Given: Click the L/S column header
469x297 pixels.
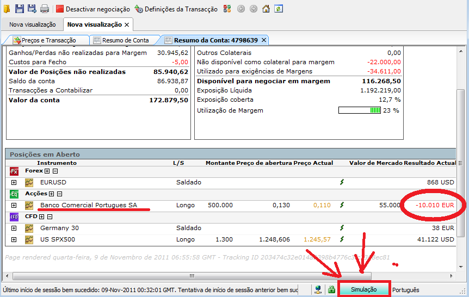Looking at the screenshot, I should (x=178, y=163).
